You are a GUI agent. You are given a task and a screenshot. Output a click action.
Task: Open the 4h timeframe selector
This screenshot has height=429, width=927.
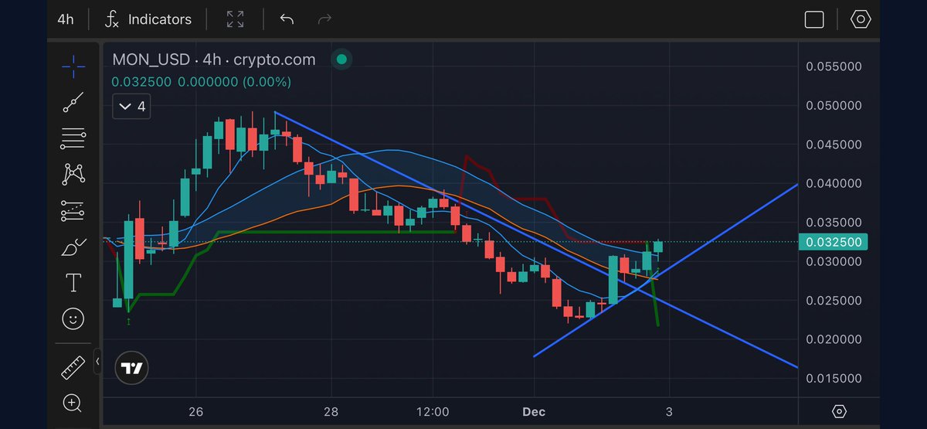point(66,19)
